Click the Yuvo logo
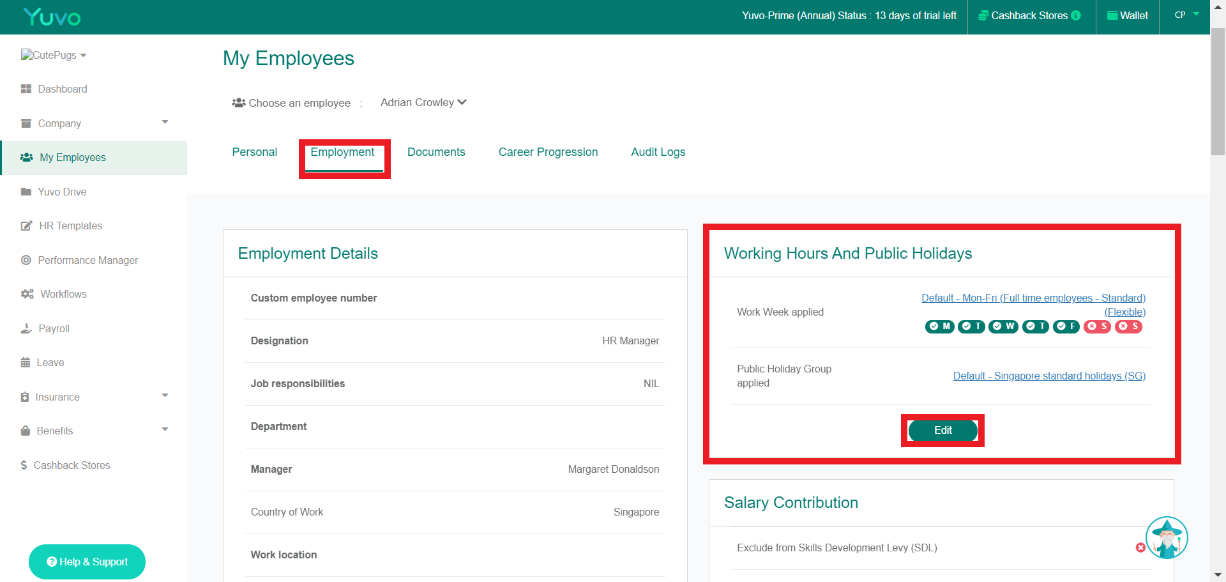Image resolution: width=1226 pixels, height=582 pixels. point(52,17)
